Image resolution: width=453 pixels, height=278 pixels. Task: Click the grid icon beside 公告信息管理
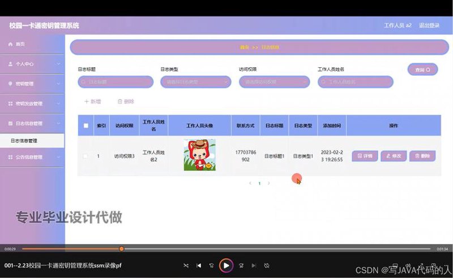(10, 157)
